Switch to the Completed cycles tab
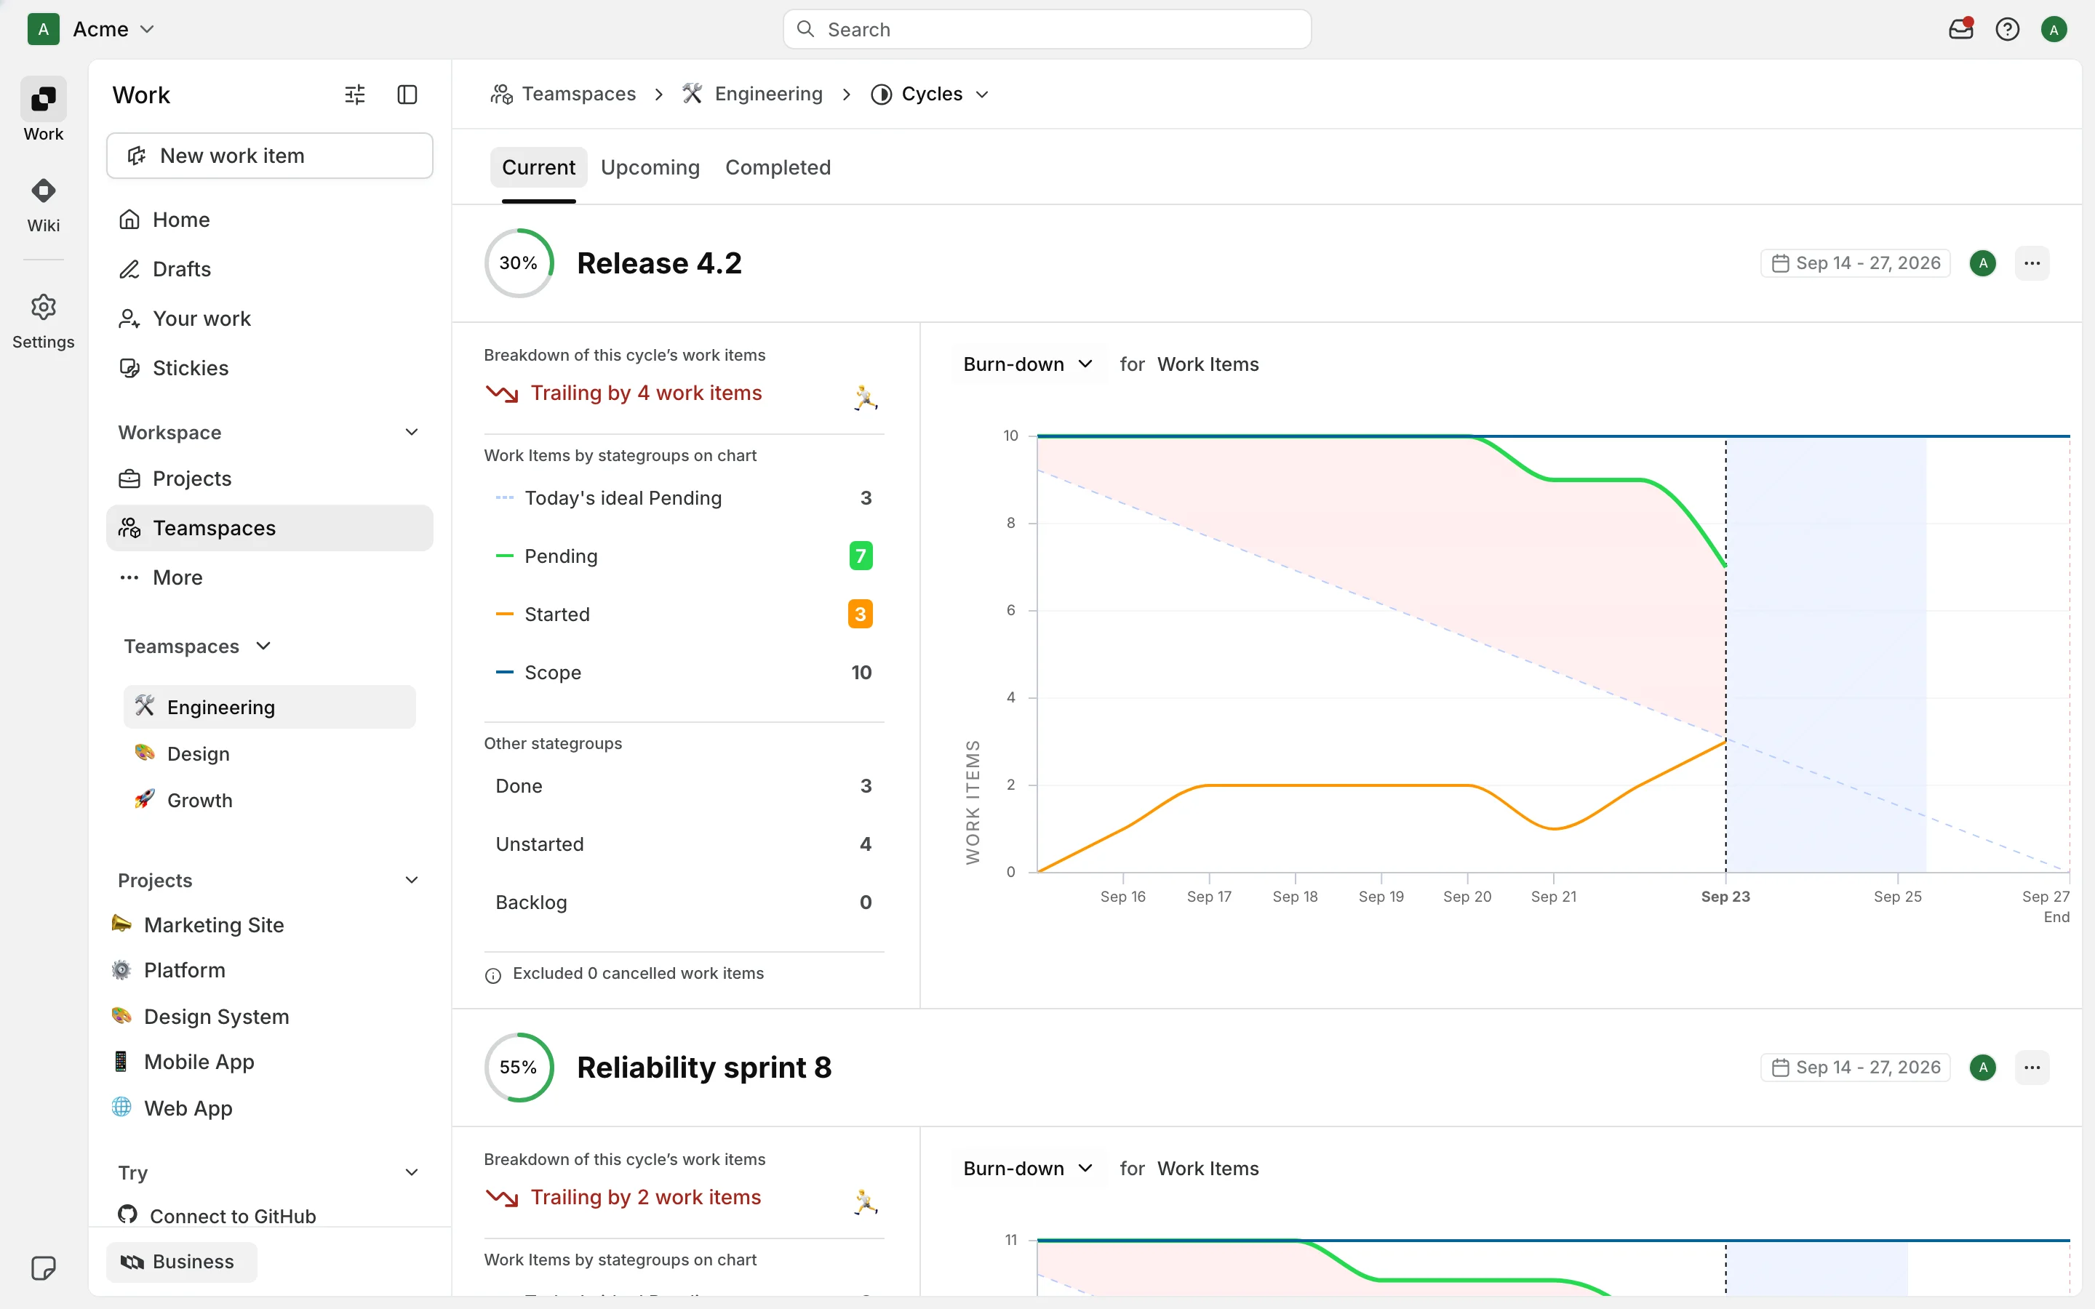Image resolution: width=2095 pixels, height=1309 pixels. [778, 167]
